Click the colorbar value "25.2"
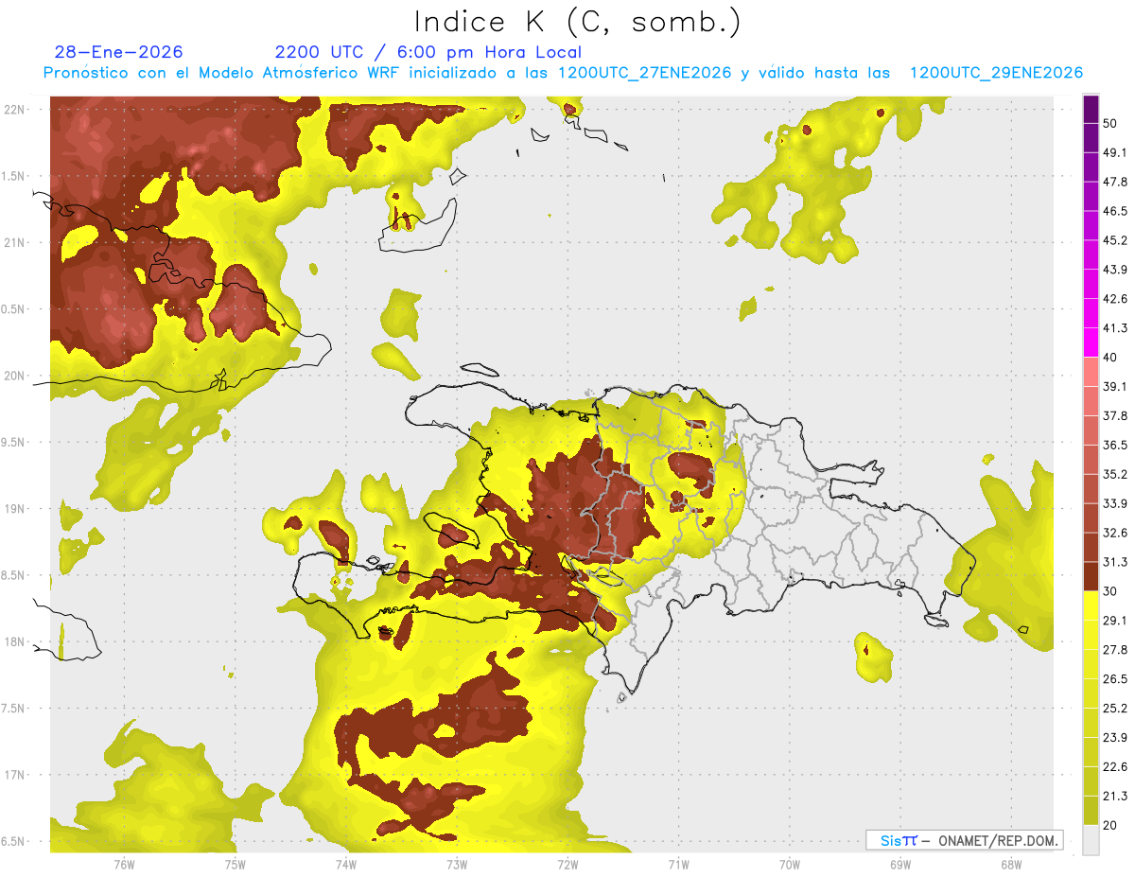This screenshot has width=1135, height=877. 1116,708
